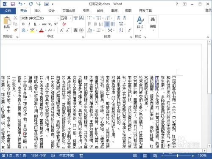Expand the bullets list dropdown

[94, 18]
